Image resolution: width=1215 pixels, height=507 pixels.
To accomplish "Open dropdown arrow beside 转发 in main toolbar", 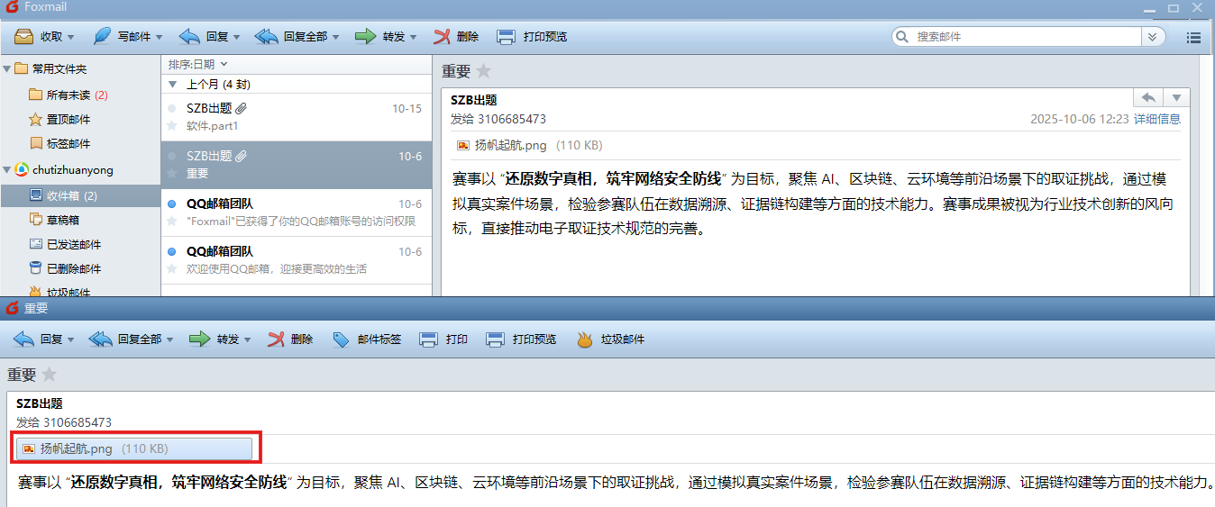I will pos(414,38).
